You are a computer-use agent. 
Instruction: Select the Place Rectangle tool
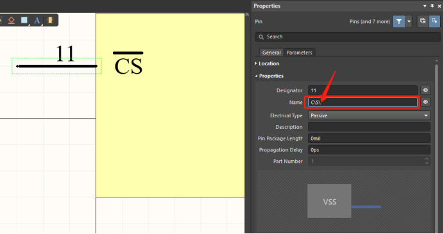24,21
